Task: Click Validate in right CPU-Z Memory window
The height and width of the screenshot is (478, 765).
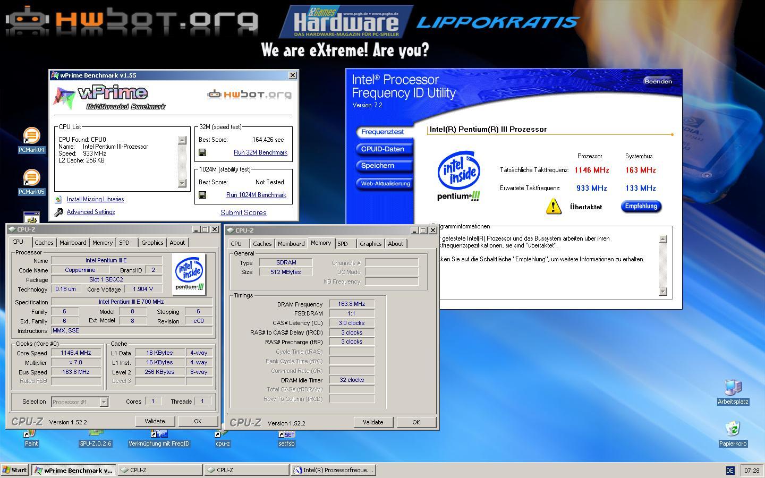Action: (373, 422)
